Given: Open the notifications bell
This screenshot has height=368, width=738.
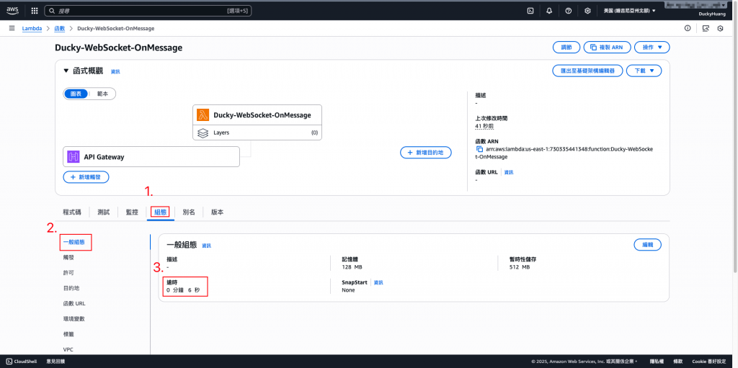Looking at the screenshot, I should 549,10.
